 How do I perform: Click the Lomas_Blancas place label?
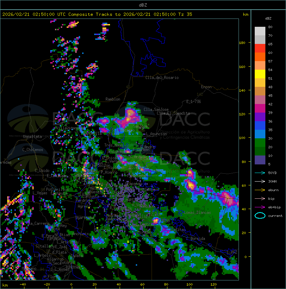pos(197,212)
